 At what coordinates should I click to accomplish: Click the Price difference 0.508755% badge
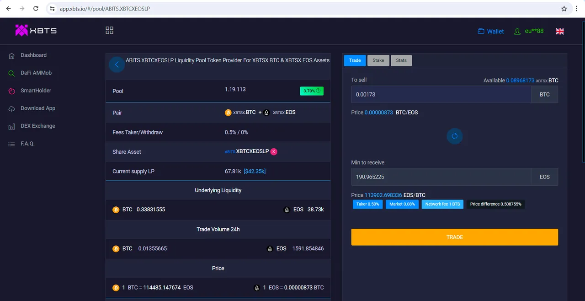(496, 204)
